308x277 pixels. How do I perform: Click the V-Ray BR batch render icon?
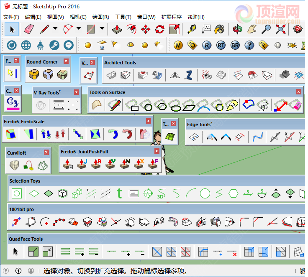[235, 46]
